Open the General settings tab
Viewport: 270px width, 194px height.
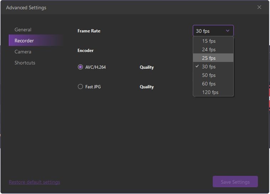pyautogui.click(x=23, y=30)
